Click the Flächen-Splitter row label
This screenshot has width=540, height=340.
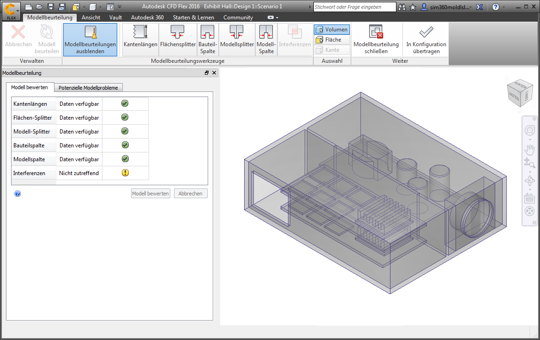33,118
